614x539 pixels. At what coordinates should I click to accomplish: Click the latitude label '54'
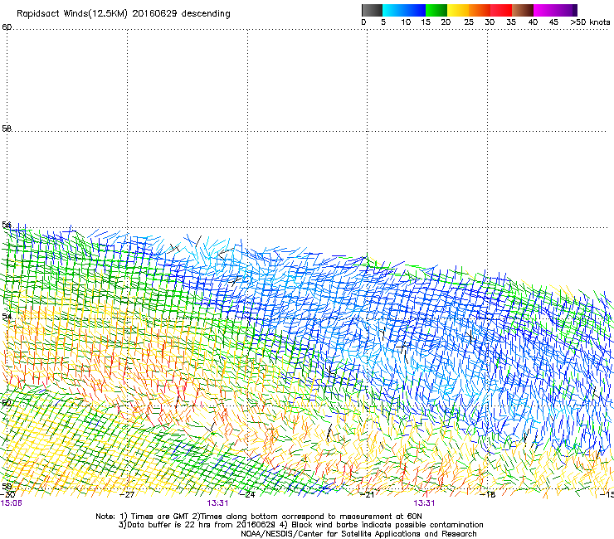click(7, 316)
